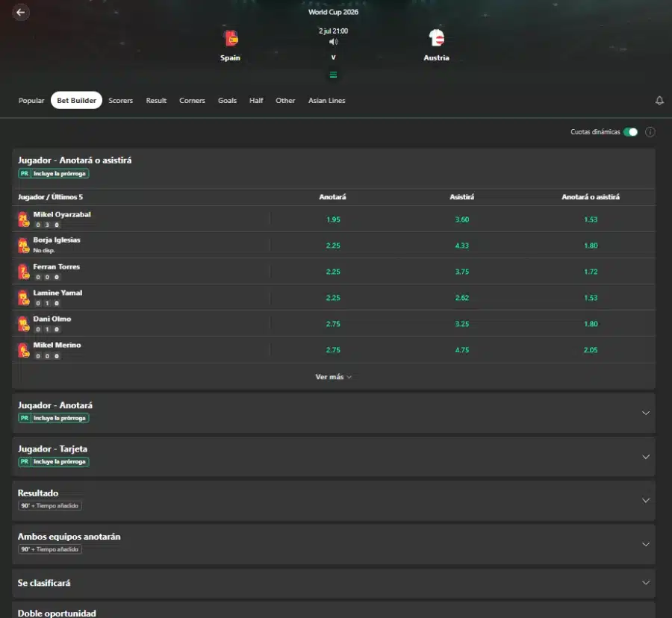Screen dimensions: 672x618
Task: Select Lamine Yamal Asistirá odds 2.62
Action: [462, 298]
